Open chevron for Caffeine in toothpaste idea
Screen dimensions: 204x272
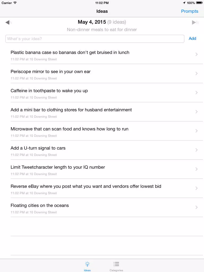196,92
